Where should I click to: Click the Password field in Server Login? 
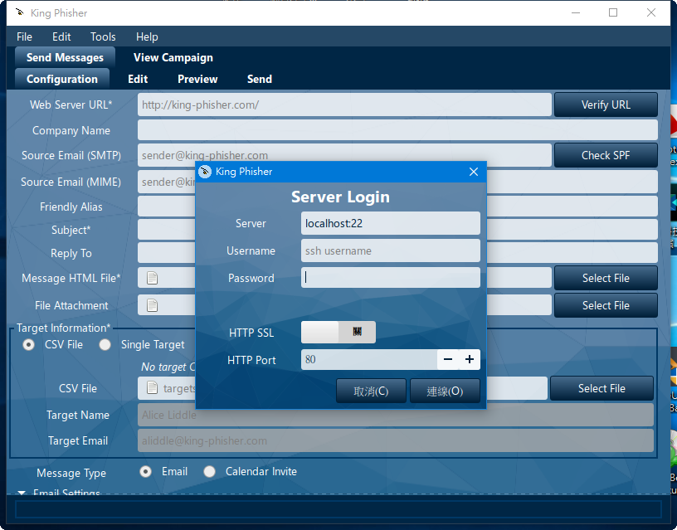click(x=390, y=278)
